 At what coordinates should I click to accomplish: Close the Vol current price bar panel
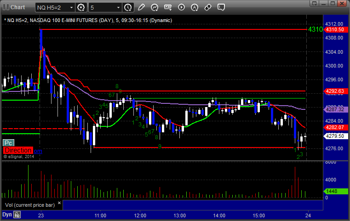click(59, 203)
